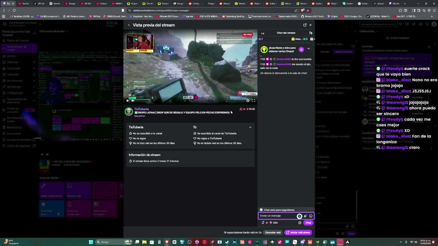The width and height of the screenshot is (438, 246).
Task: Mute the stream preview audio
Action: tap(133, 100)
